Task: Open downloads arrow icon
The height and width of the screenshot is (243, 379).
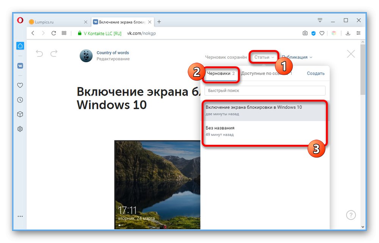Action: 348,33
